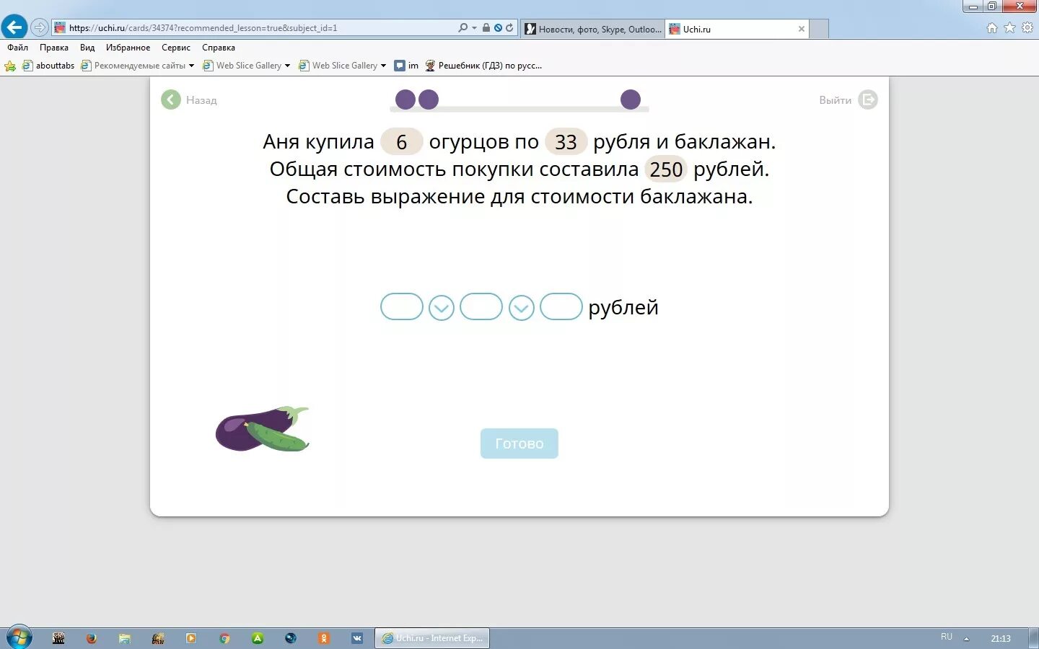Click the first purple progress dot
This screenshot has height=649, width=1039.
click(405, 100)
